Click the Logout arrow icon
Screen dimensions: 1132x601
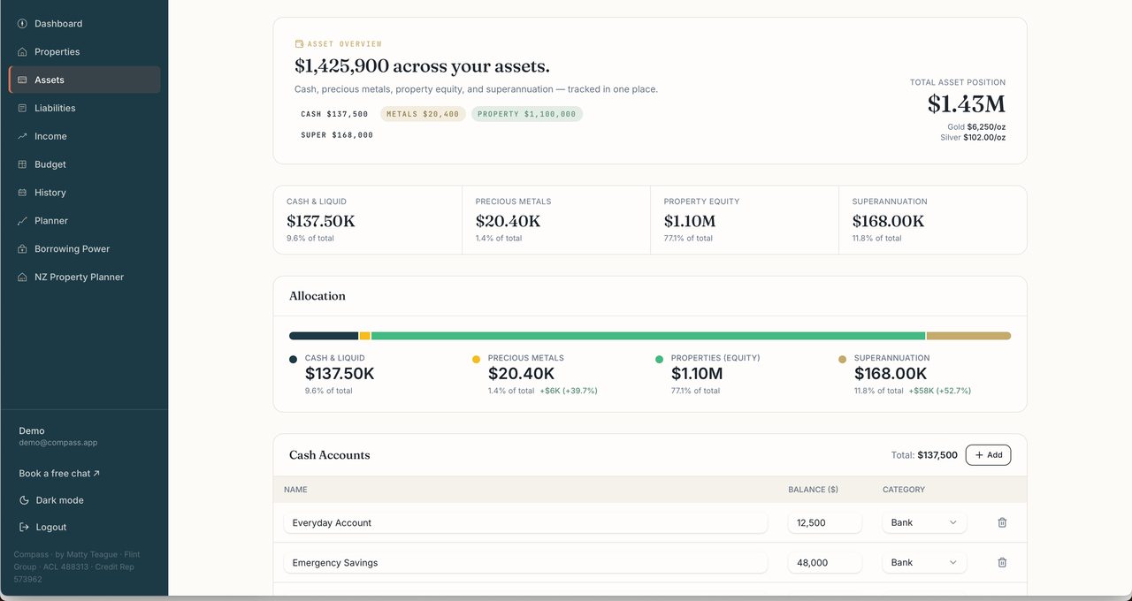tap(24, 527)
